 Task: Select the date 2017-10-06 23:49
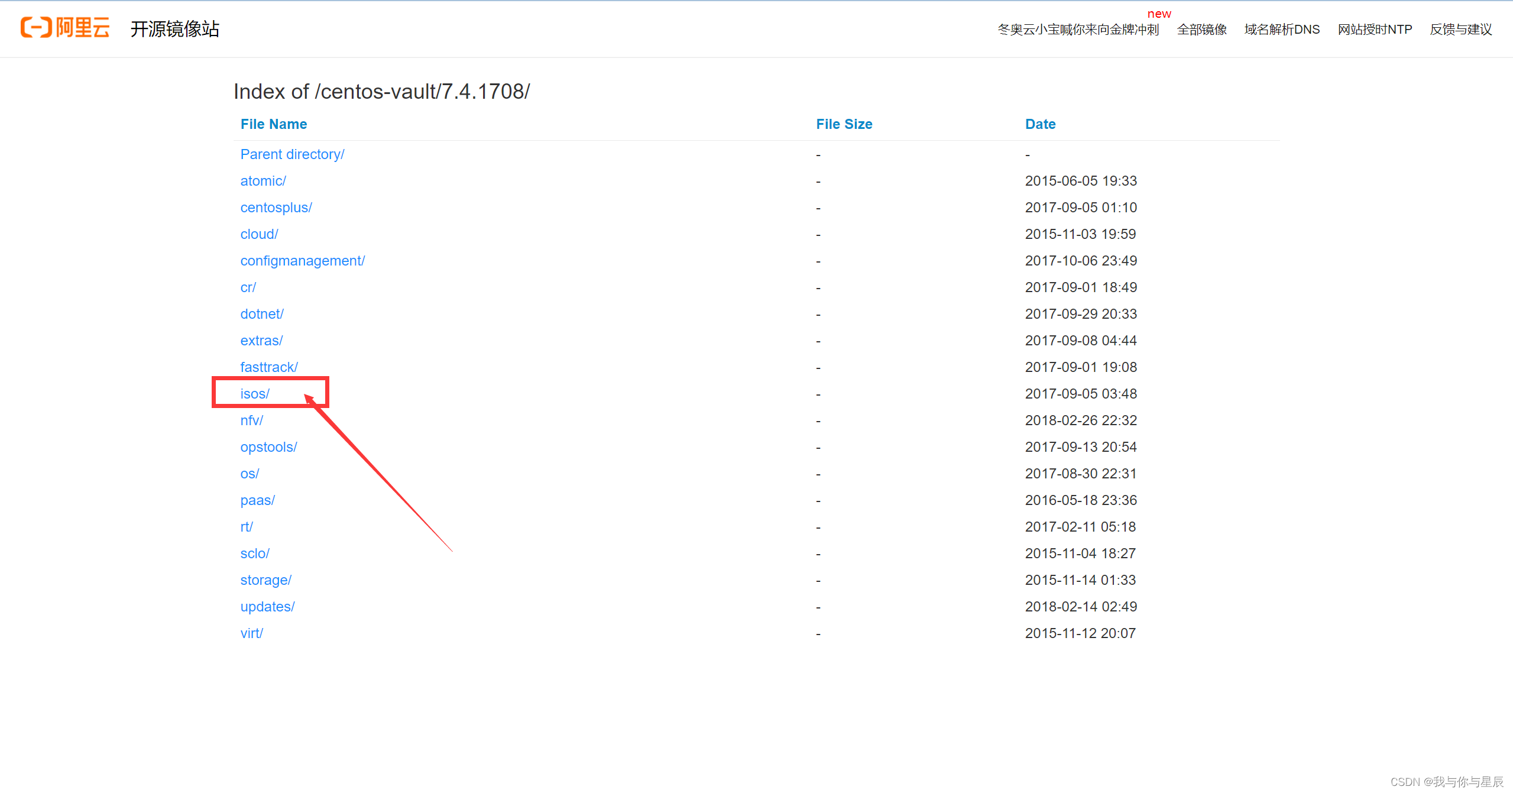[x=1081, y=261]
